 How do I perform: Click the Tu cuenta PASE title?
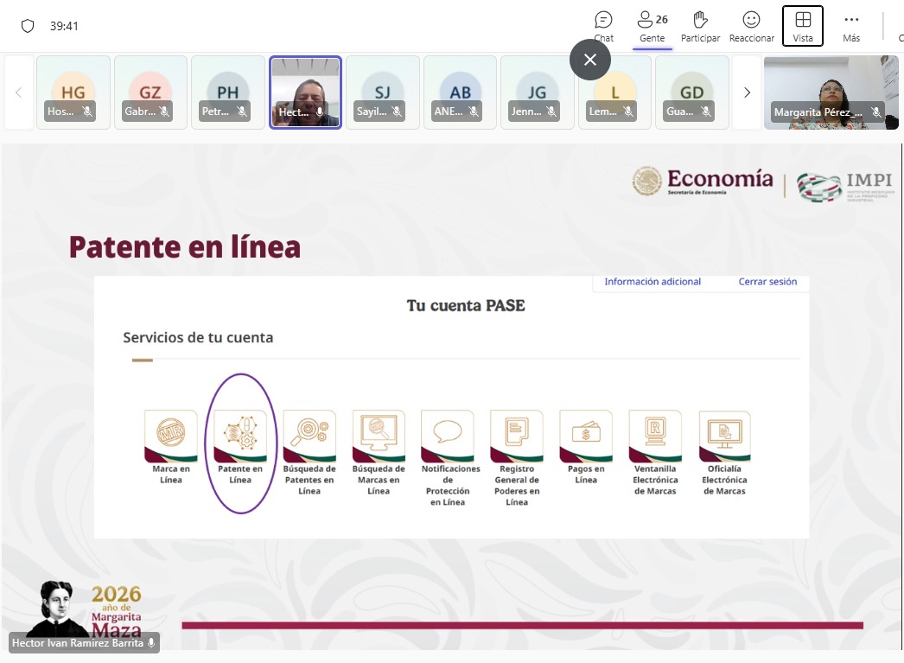tap(466, 305)
